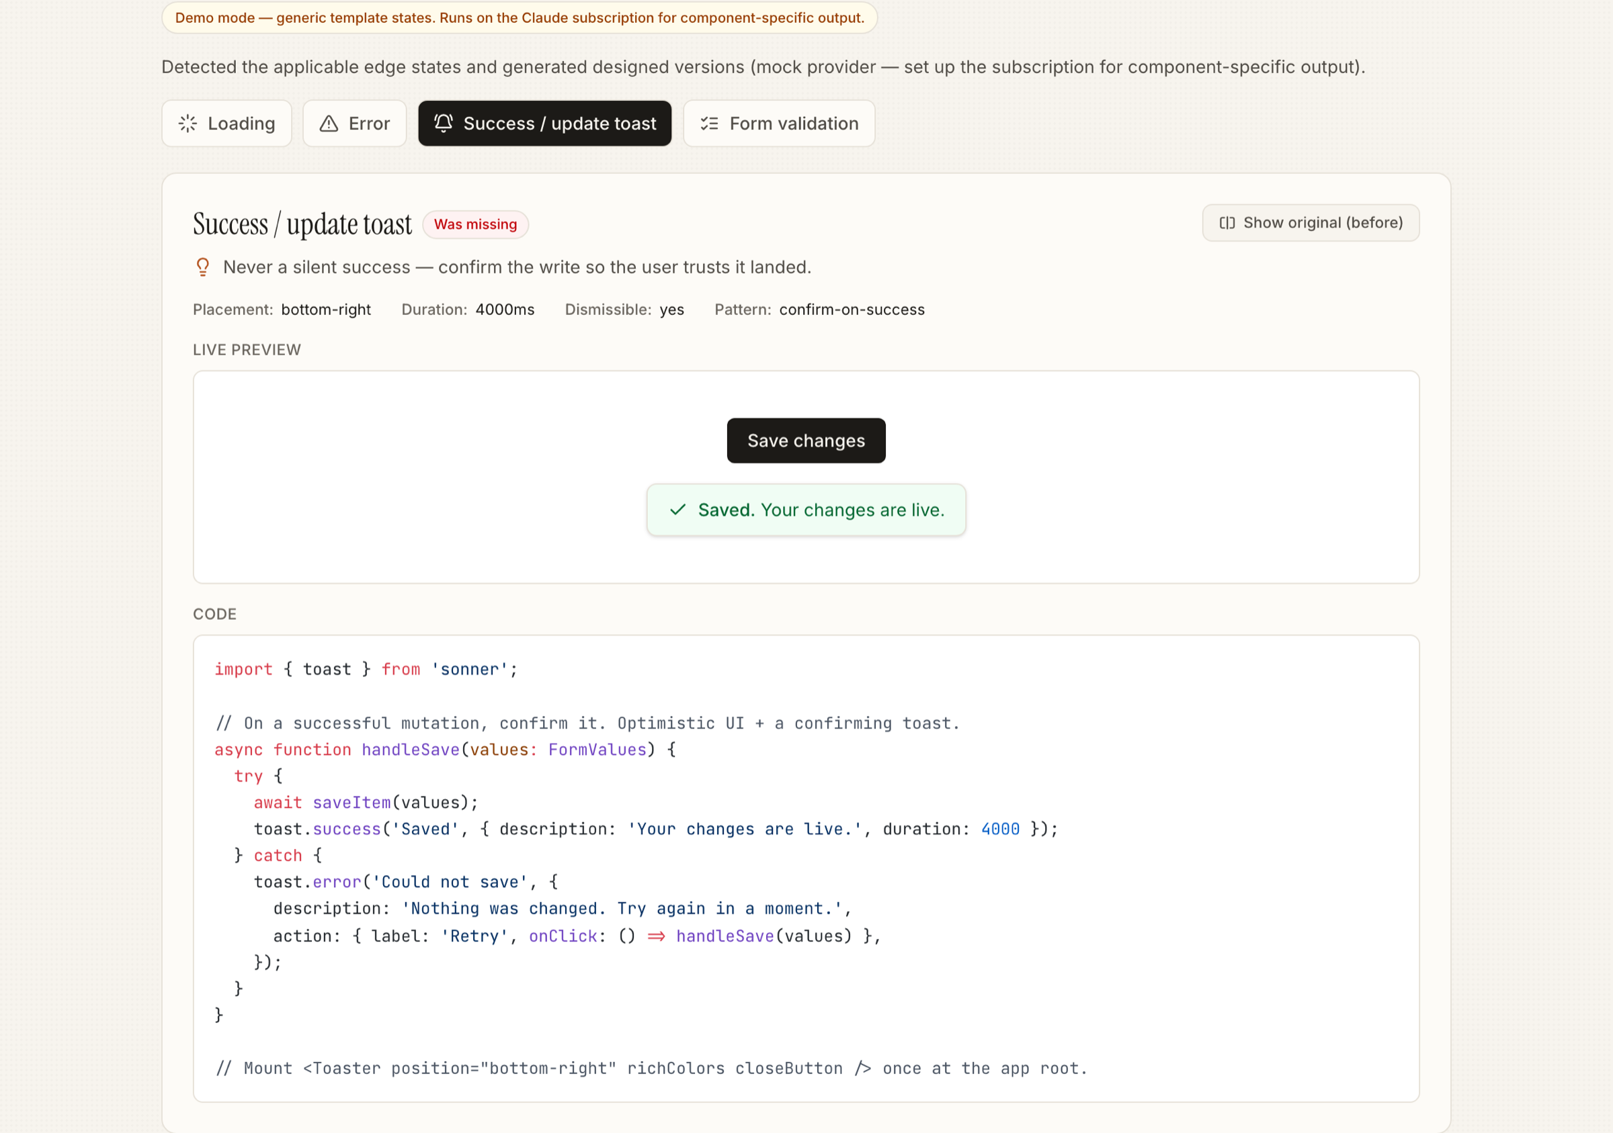This screenshot has height=1133, width=1613.
Task: Switch to the Error state tab
Action: pos(354,124)
